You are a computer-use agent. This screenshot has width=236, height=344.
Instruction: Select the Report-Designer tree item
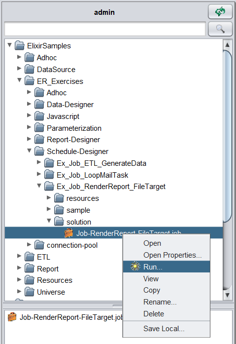[73, 140]
